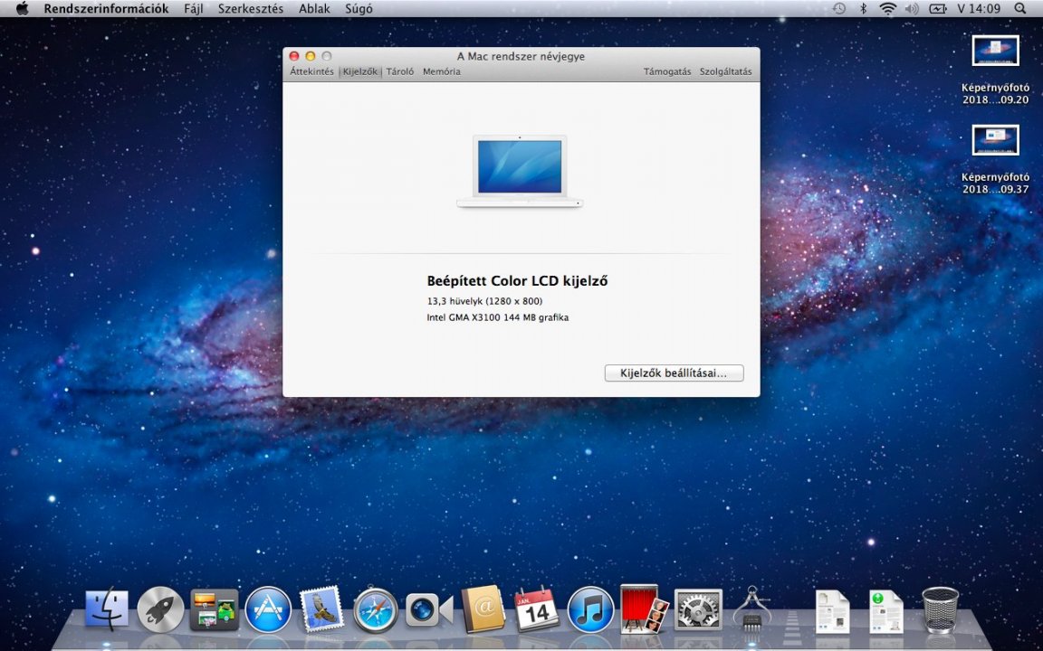This screenshot has height=651, width=1043.
Task: Open the Wi-Fi status menu
Action: click(x=887, y=9)
